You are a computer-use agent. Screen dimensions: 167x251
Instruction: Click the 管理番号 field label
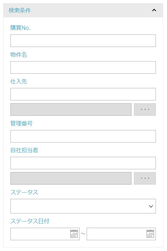pyautogui.click(x=21, y=123)
